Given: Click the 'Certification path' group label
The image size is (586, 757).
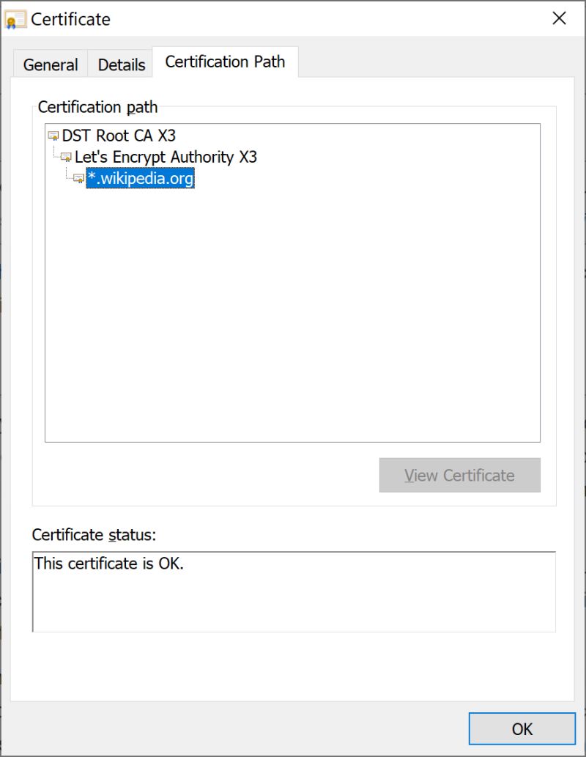Looking at the screenshot, I should 97,107.
